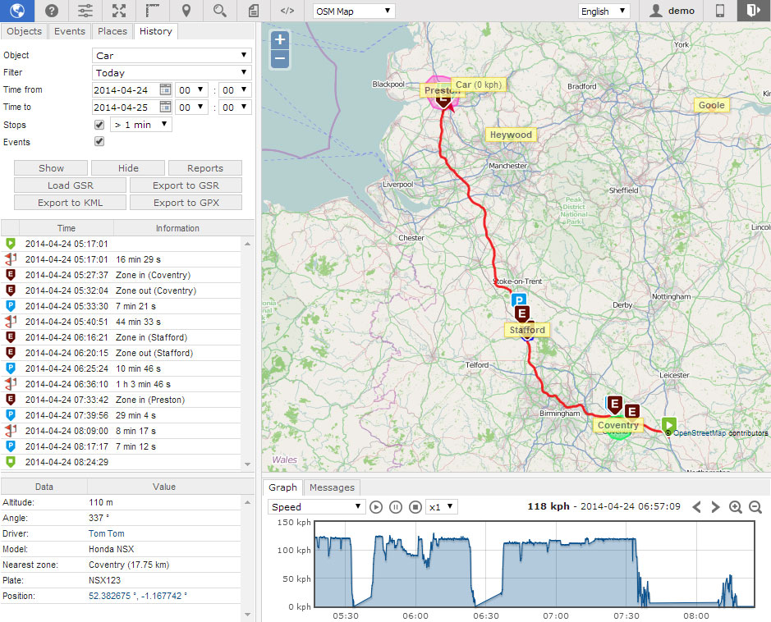This screenshot has height=622, width=771.
Task: Open the settings sliders icon in toolbar
Action: [85, 11]
